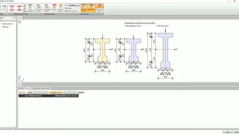239x134 pixels.
Task: Switch to the Main view tab
Action: 19,18
